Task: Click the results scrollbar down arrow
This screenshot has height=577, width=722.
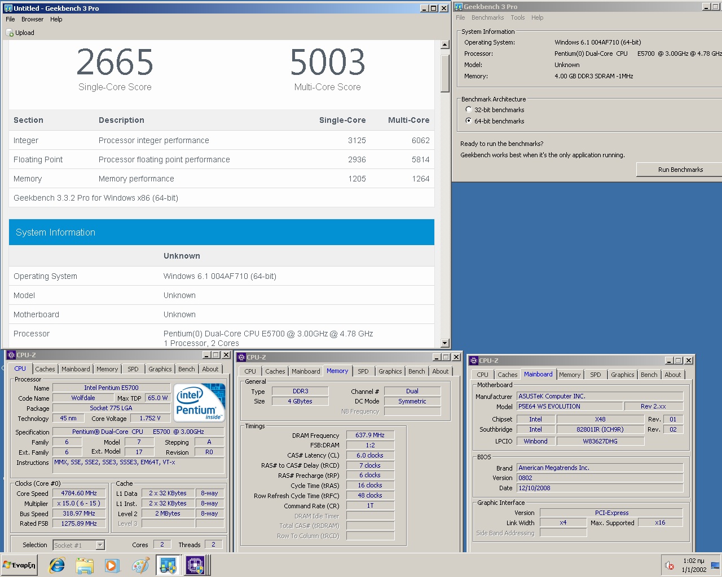Action: [x=445, y=343]
